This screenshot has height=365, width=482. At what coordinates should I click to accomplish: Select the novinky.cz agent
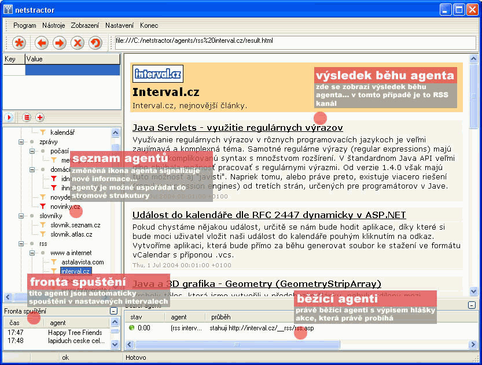65,207
